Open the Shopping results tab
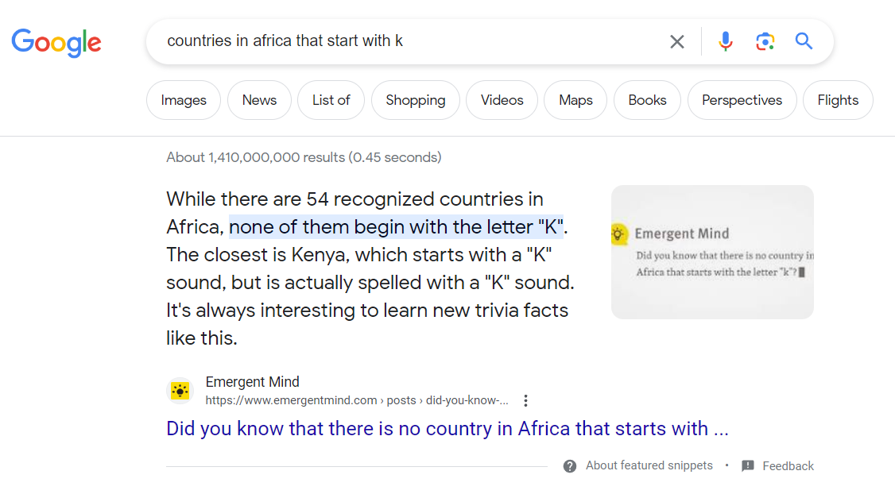The width and height of the screenshot is (895, 494). click(x=415, y=100)
